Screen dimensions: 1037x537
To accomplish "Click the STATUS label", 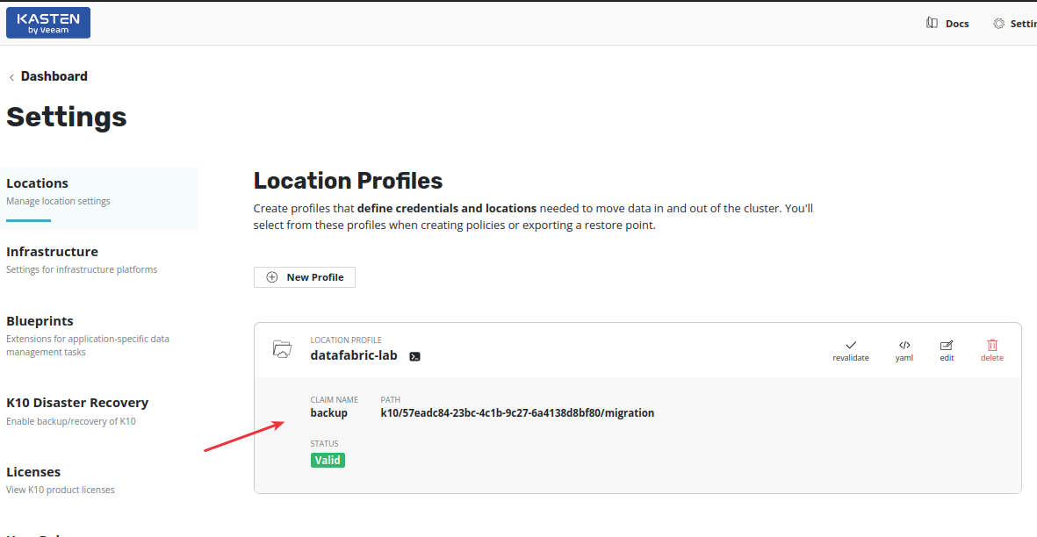I will 324,444.
